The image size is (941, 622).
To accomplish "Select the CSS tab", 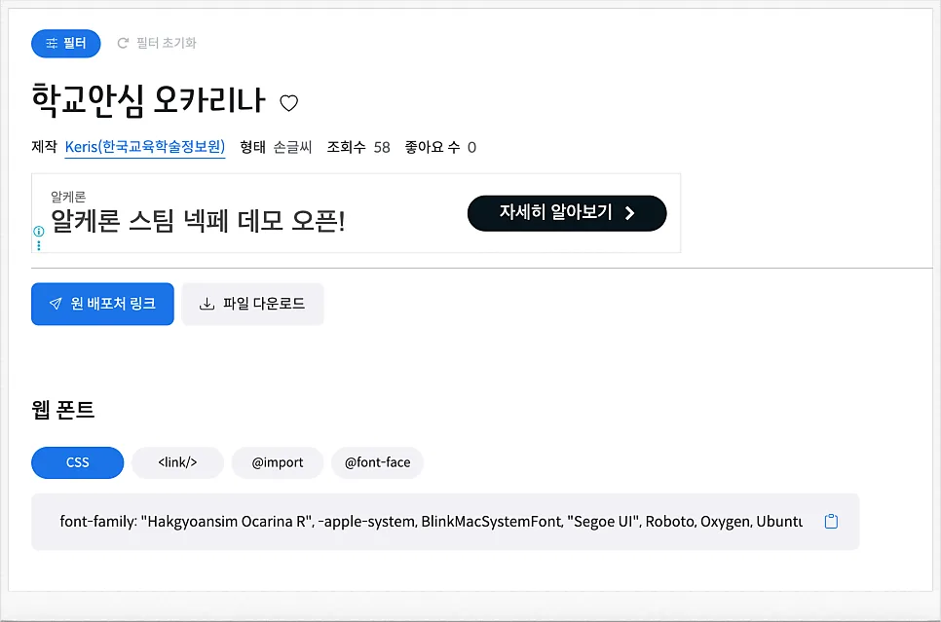I will click(77, 462).
